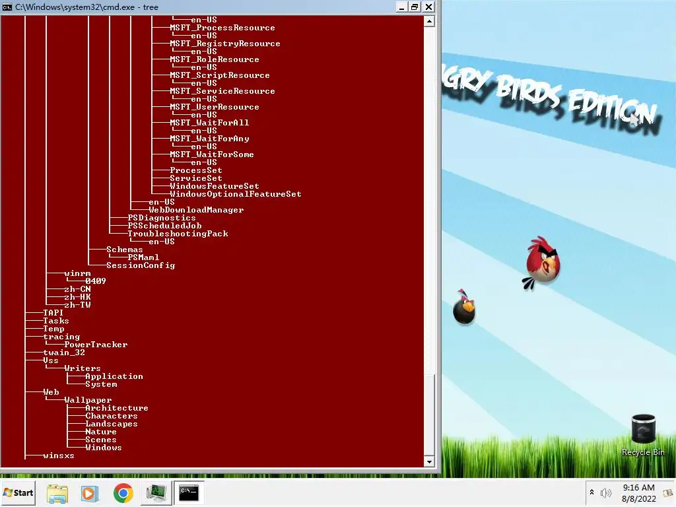This screenshot has height=507, width=676.
Task: Close the cmd.exe window
Action: 428,7
